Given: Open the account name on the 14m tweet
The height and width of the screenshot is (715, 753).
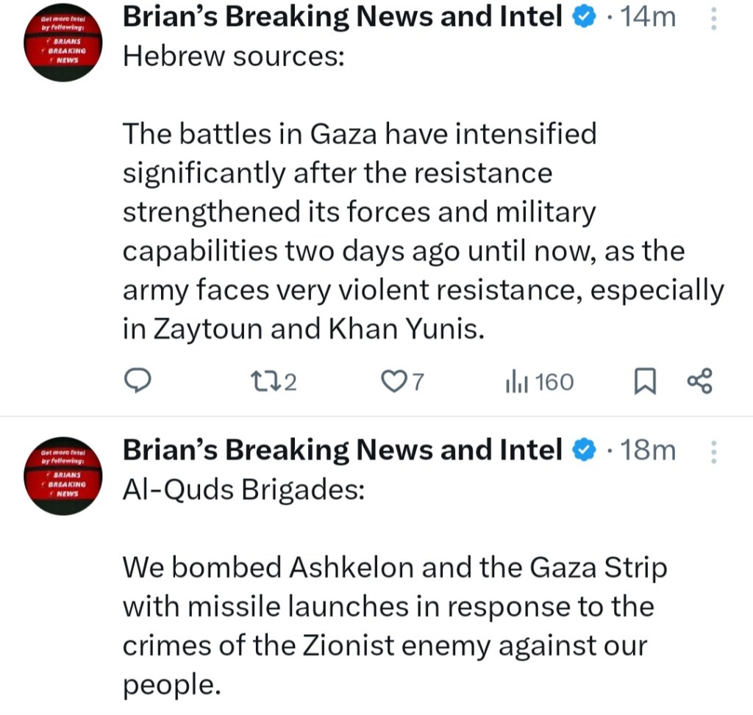Looking at the screenshot, I should (x=343, y=18).
